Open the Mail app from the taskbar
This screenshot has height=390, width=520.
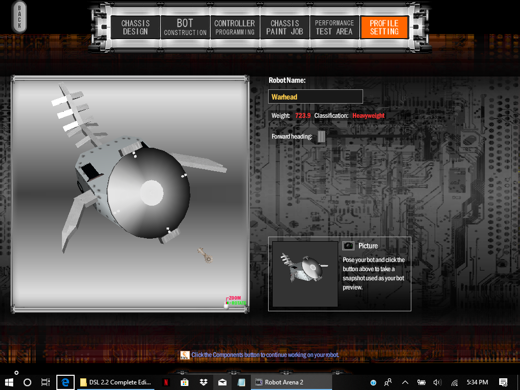click(x=222, y=382)
